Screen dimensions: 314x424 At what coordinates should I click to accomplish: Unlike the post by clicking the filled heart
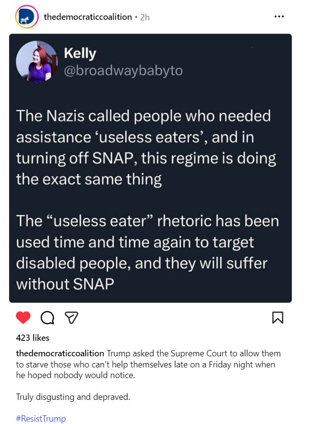(x=22, y=317)
